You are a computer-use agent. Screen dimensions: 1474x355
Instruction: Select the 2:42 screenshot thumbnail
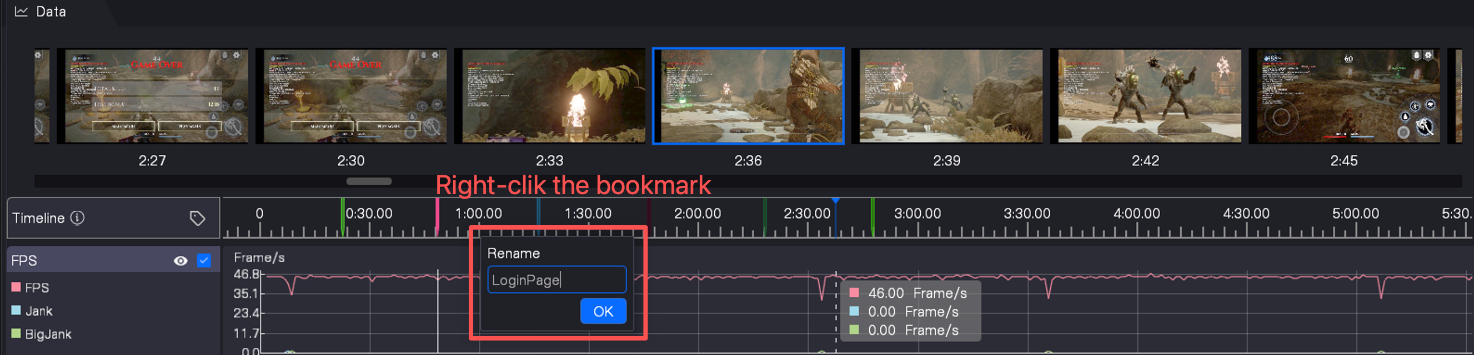(1146, 96)
